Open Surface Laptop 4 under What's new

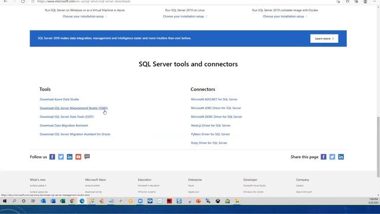38,185
